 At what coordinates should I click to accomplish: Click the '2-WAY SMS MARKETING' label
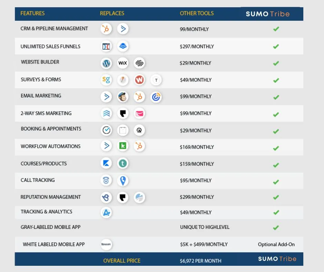point(46,114)
